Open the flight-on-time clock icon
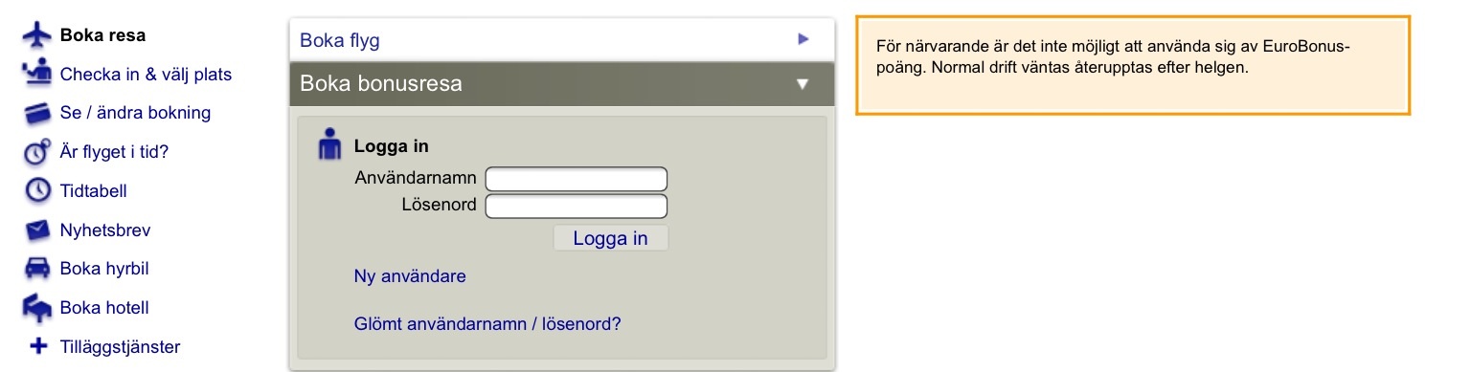This screenshot has width=1471, height=372. coord(37,151)
